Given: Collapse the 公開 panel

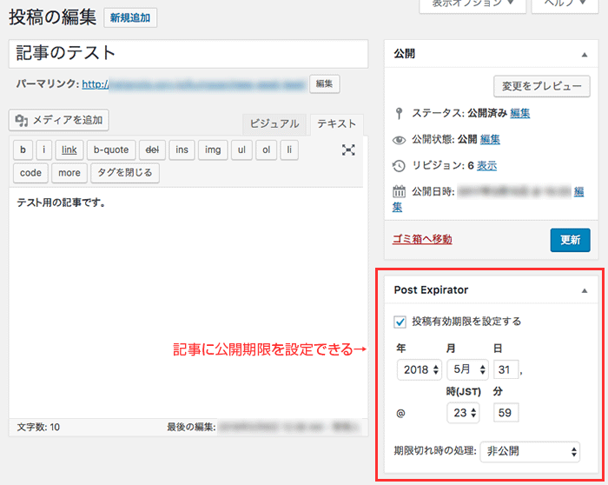Looking at the screenshot, I should [x=585, y=55].
